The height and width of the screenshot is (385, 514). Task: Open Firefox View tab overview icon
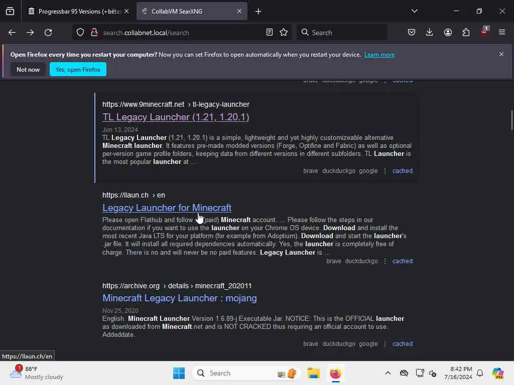pyautogui.click(x=10, y=12)
